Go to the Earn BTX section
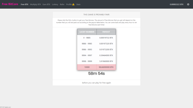Screen dimensions: 193x108 [x=46, y=4]
